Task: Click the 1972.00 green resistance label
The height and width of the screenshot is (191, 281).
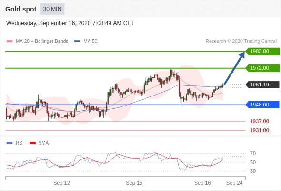Action: pos(262,68)
